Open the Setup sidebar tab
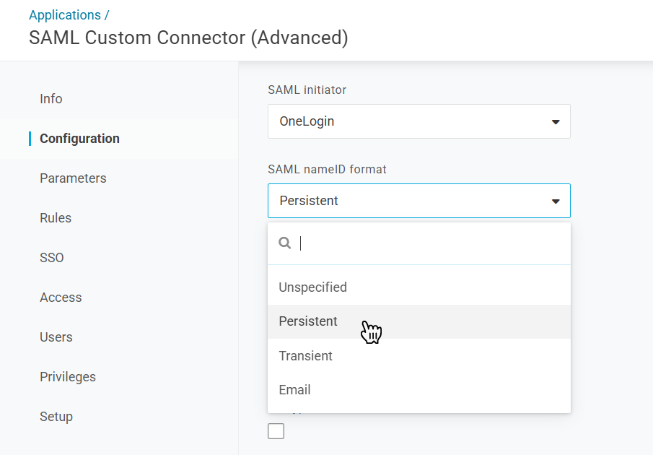This screenshot has height=455, width=653. click(56, 417)
